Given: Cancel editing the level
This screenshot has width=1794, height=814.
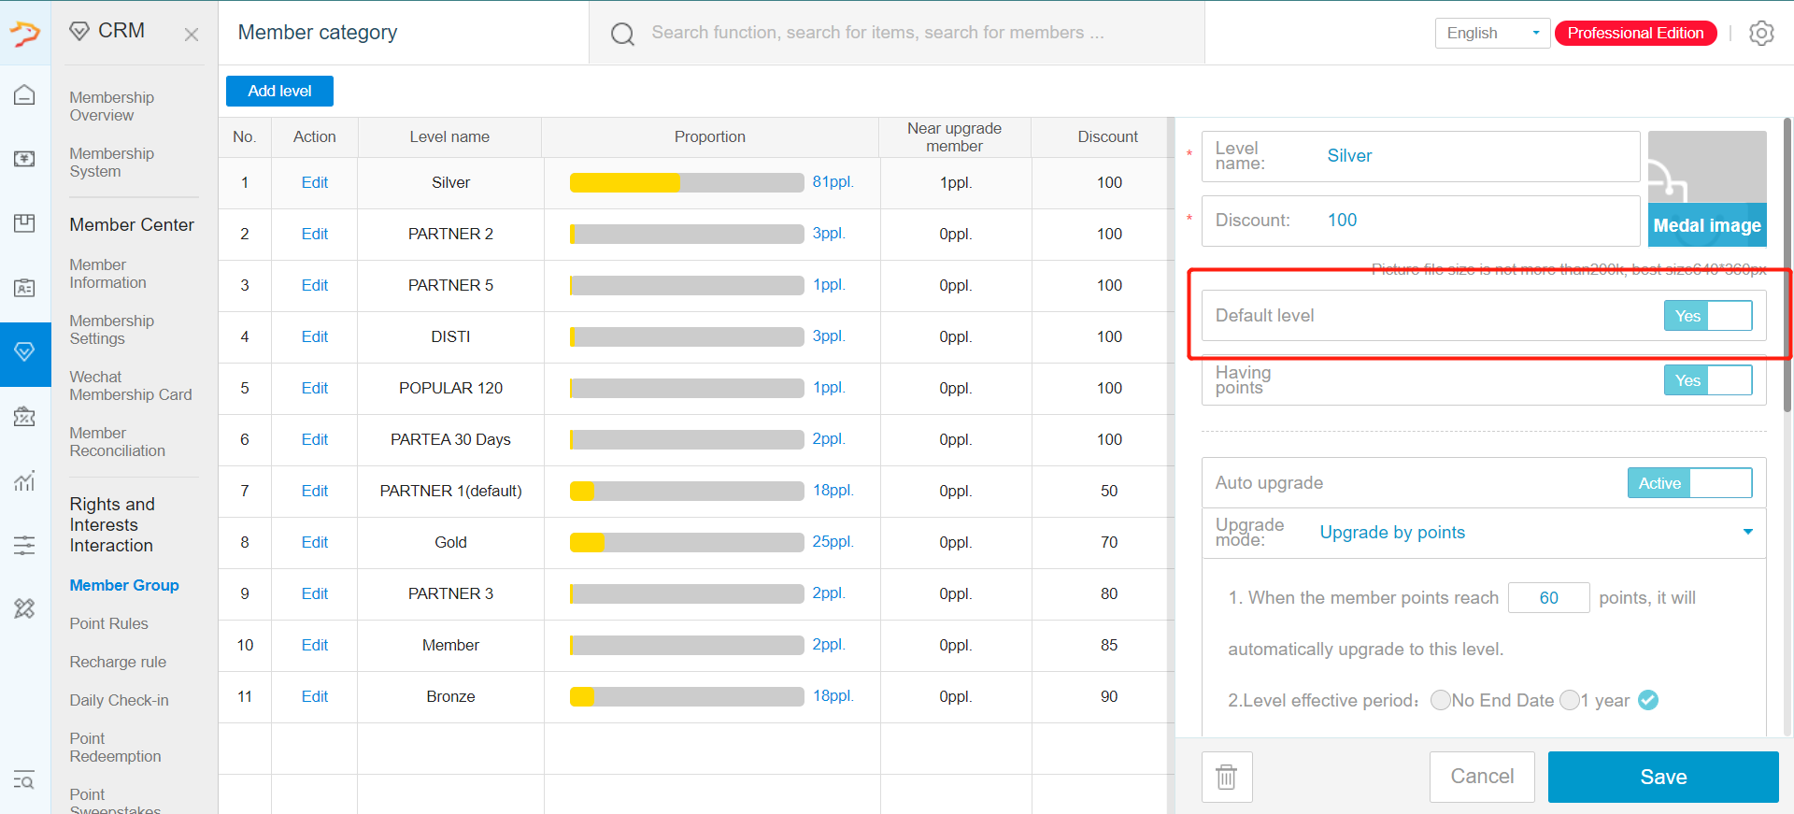Looking at the screenshot, I should click(x=1482, y=777).
